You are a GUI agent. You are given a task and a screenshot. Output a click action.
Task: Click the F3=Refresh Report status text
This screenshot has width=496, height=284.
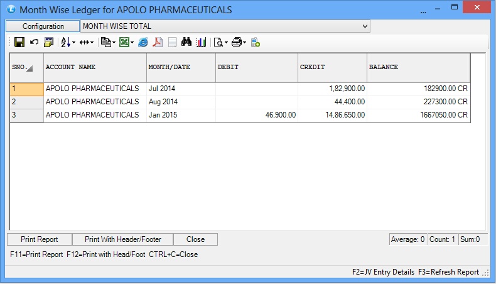(x=448, y=272)
